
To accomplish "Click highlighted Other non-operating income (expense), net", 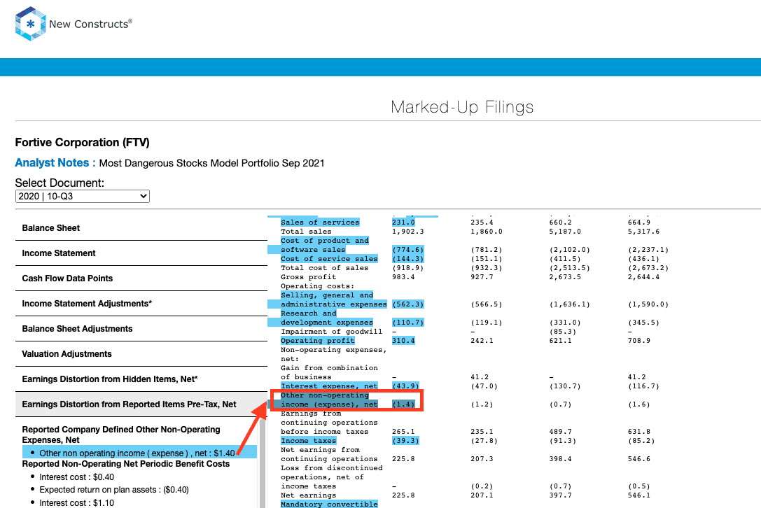I will [x=329, y=400].
